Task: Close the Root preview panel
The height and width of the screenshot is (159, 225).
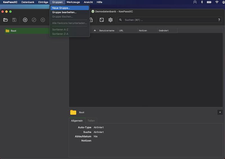Action: pyautogui.click(x=220, y=112)
